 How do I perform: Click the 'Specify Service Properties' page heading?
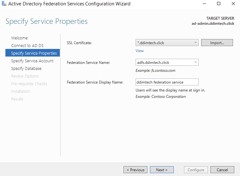[x=46, y=21]
